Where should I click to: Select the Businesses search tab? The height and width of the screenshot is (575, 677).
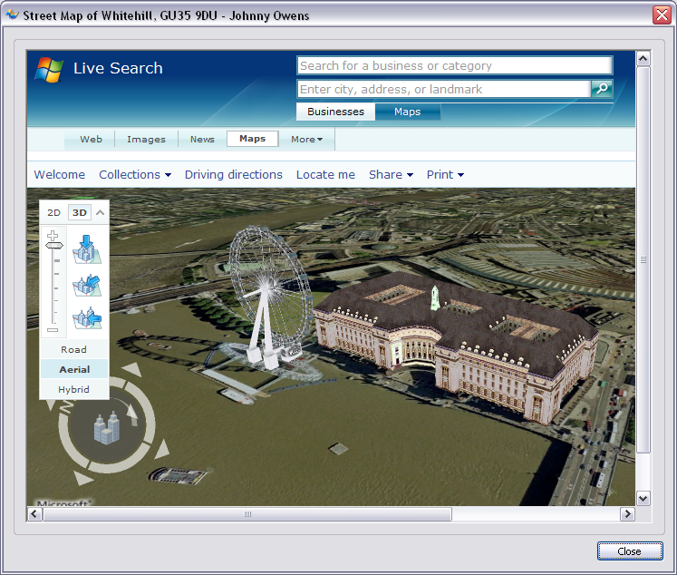pyautogui.click(x=335, y=112)
